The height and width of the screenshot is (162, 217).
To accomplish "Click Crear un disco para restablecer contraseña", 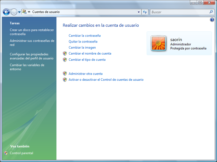I will point(32,32).
